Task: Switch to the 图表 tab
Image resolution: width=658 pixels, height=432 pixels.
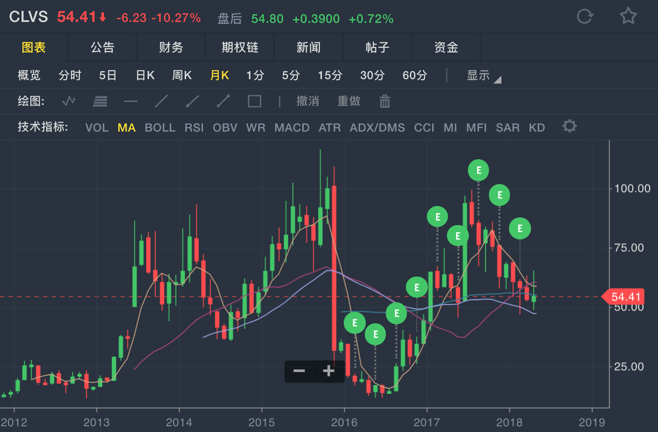Action: click(x=33, y=47)
